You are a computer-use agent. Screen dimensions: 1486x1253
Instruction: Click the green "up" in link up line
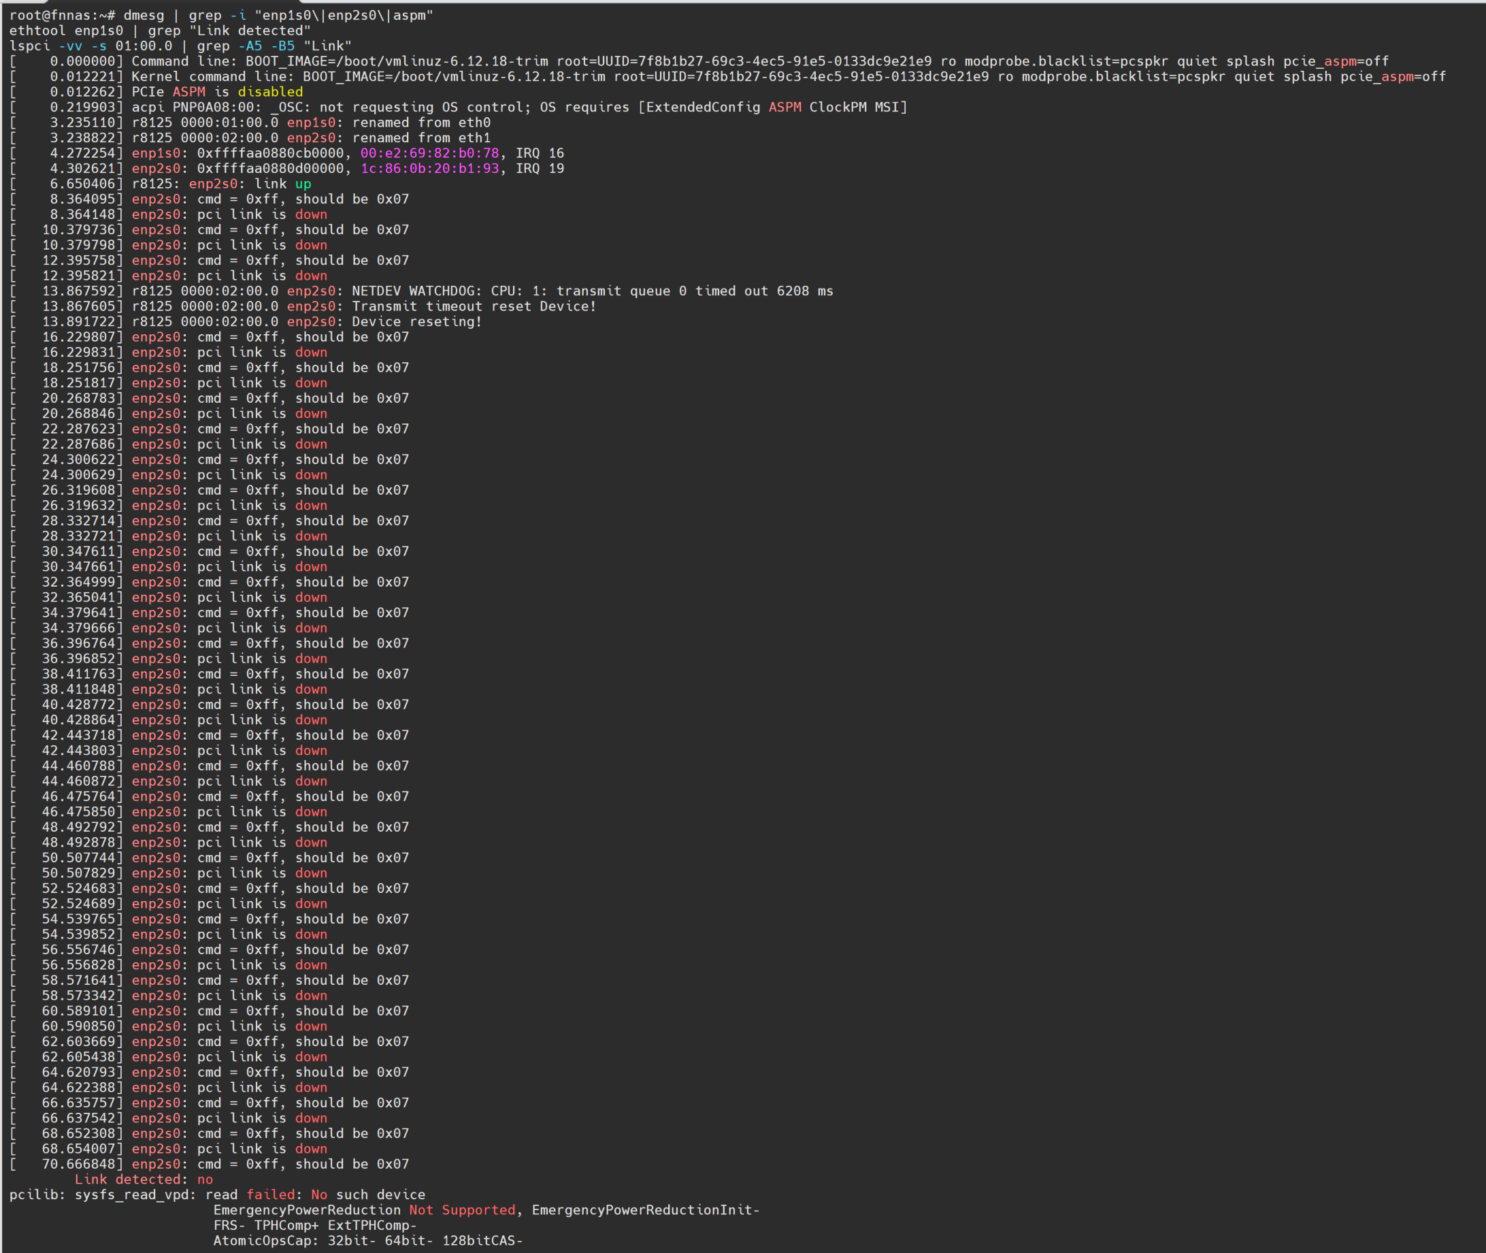click(303, 183)
